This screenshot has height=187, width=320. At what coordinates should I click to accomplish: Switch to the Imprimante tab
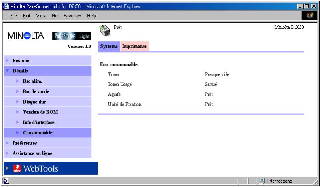coord(134,46)
